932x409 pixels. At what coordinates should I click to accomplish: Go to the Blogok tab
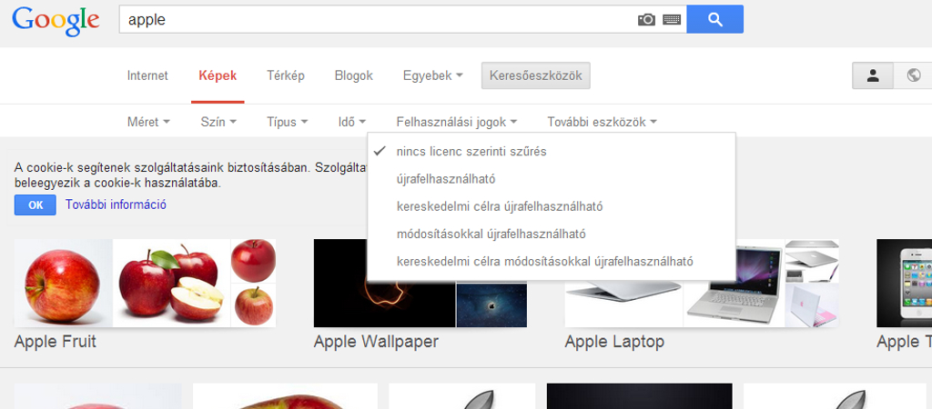(x=354, y=76)
